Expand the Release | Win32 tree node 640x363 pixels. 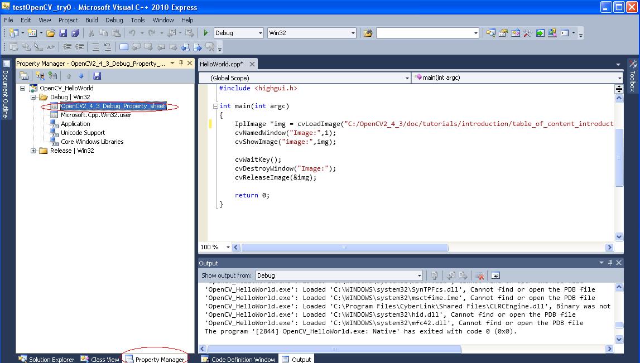pyautogui.click(x=33, y=151)
